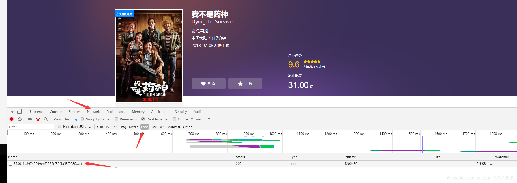517x183 pixels.
Task: Filter requests by Img
Action: coord(123,127)
